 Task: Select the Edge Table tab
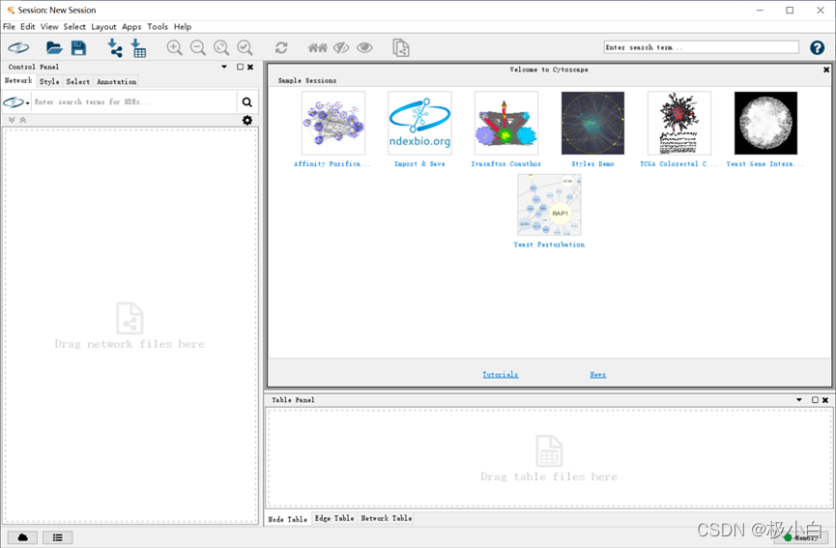(x=334, y=518)
